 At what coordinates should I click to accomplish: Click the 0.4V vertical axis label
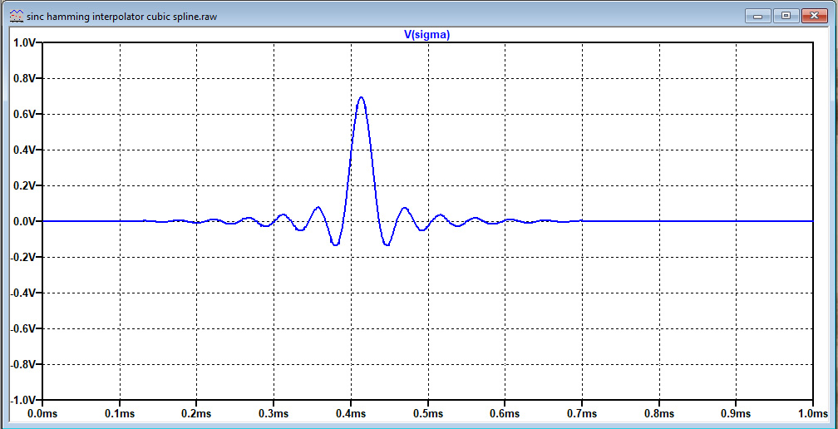[x=25, y=150]
